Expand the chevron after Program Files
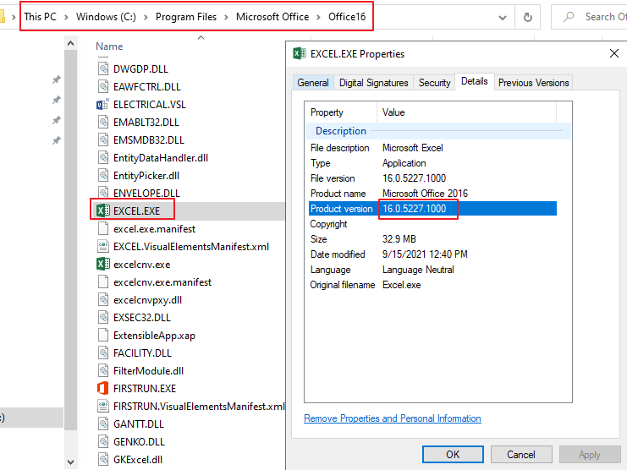The width and height of the screenshot is (627, 470). pyautogui.click(x=226, y=17)
